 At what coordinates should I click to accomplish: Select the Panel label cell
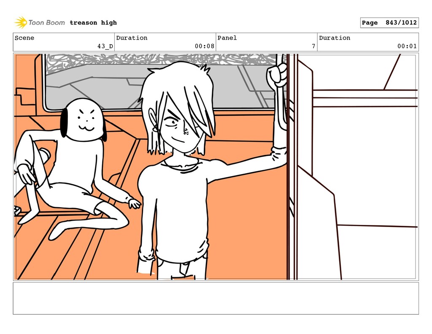tap(267, 42)
